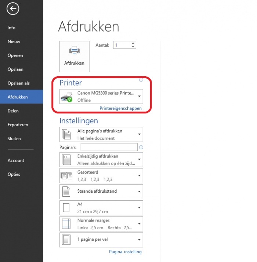This screenshot has height=262, width=257.
Task: Select Nieuw in the sidebar
Action: click(x=21, y=41)
